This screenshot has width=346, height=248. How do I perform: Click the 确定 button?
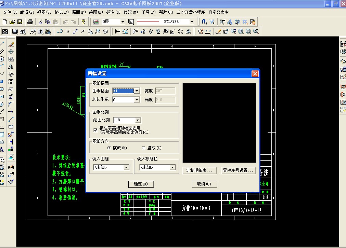click(x=141, y=184)
